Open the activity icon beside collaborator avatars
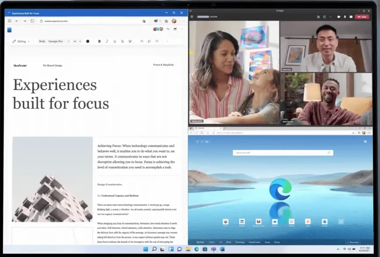The width and height of the screenshot is (380, 257). (x=168, y=29)
